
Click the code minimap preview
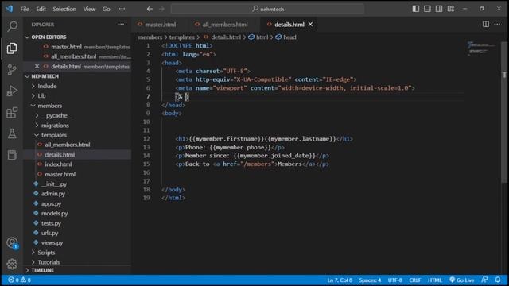click(x=481, y=48)
